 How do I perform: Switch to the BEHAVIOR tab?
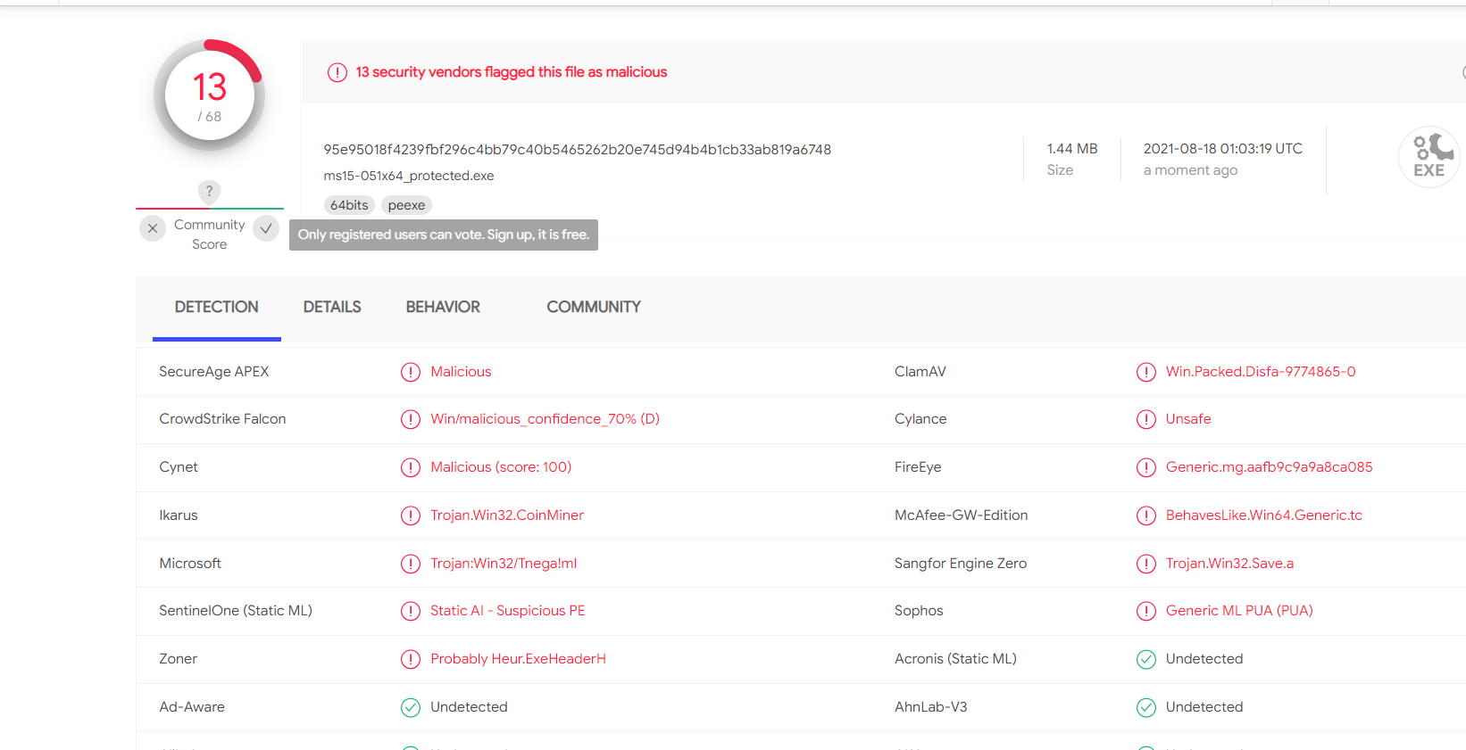coord(443,307)
